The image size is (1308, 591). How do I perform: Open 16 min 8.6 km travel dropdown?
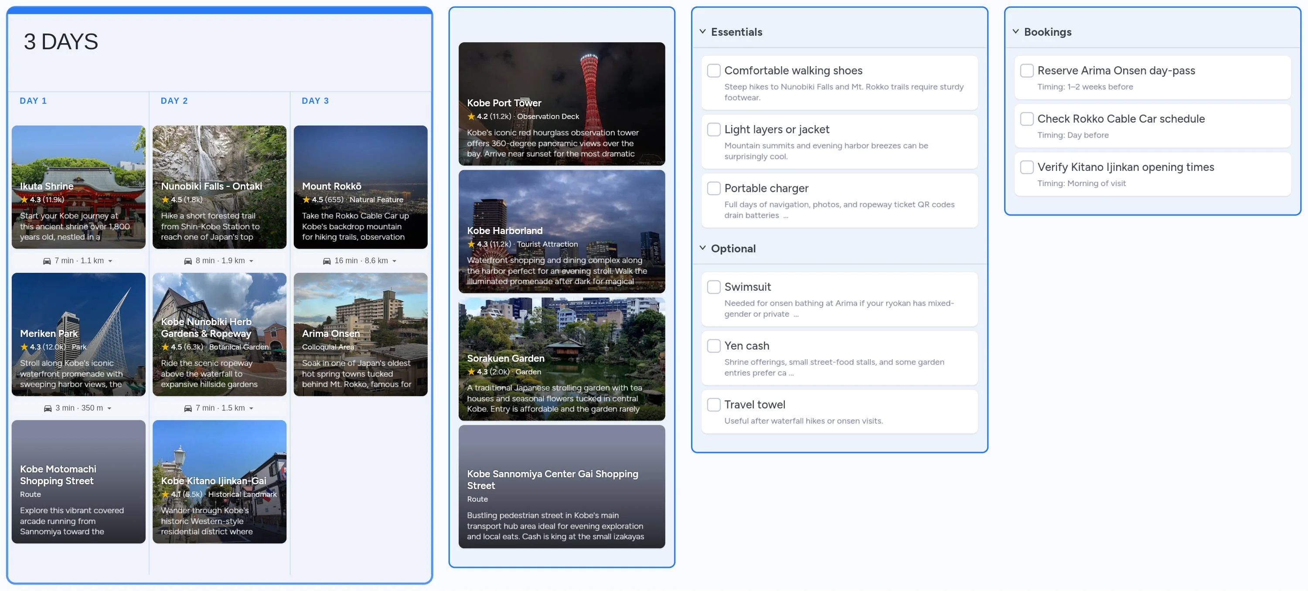395,261
